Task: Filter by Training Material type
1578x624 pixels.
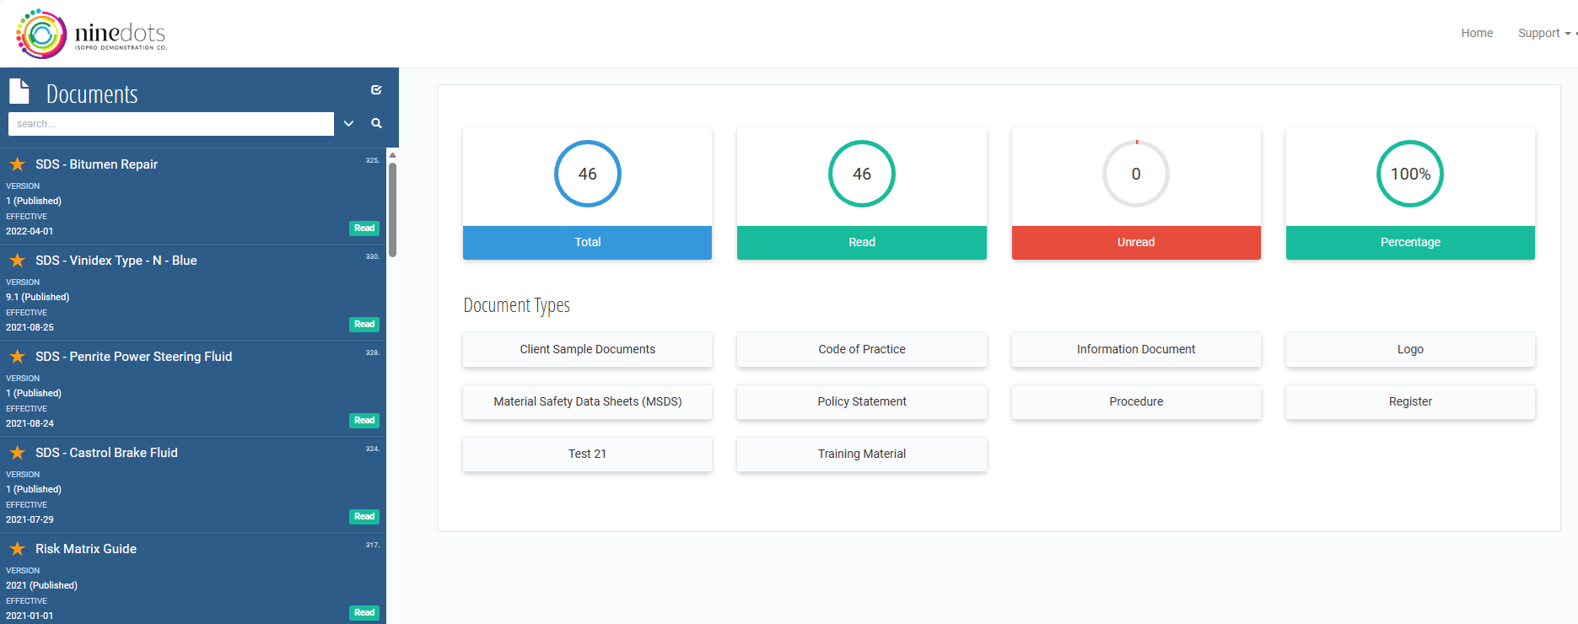Action: [x=861, y=454]
